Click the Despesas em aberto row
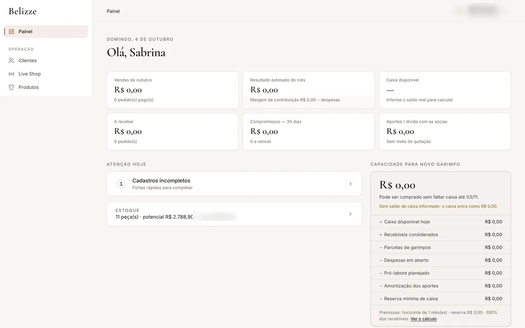Image resolution: width=525 pixels, height=328 pixels. [441, 260]
